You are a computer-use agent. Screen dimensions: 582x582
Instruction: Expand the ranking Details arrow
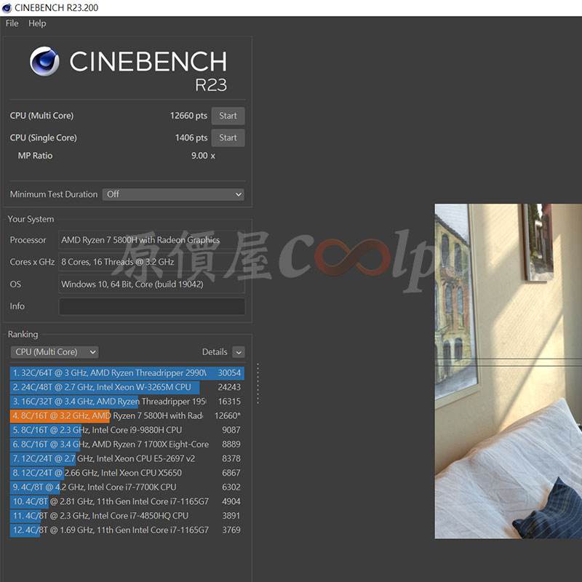click(x=239, y=352)
